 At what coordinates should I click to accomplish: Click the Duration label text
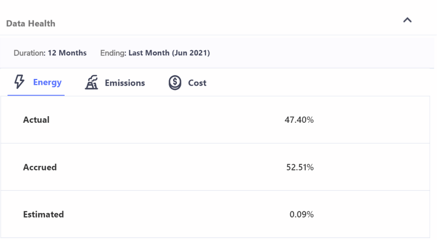tap(30, 53)
